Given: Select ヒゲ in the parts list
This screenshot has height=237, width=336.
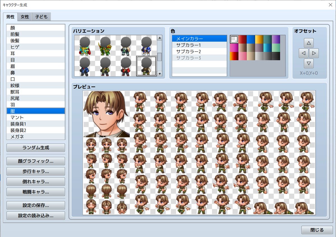Looking at the screenshot, I should (x=36, y=47).
